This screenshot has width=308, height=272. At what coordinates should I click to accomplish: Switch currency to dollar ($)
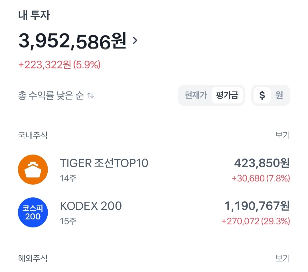pos(262,95)
